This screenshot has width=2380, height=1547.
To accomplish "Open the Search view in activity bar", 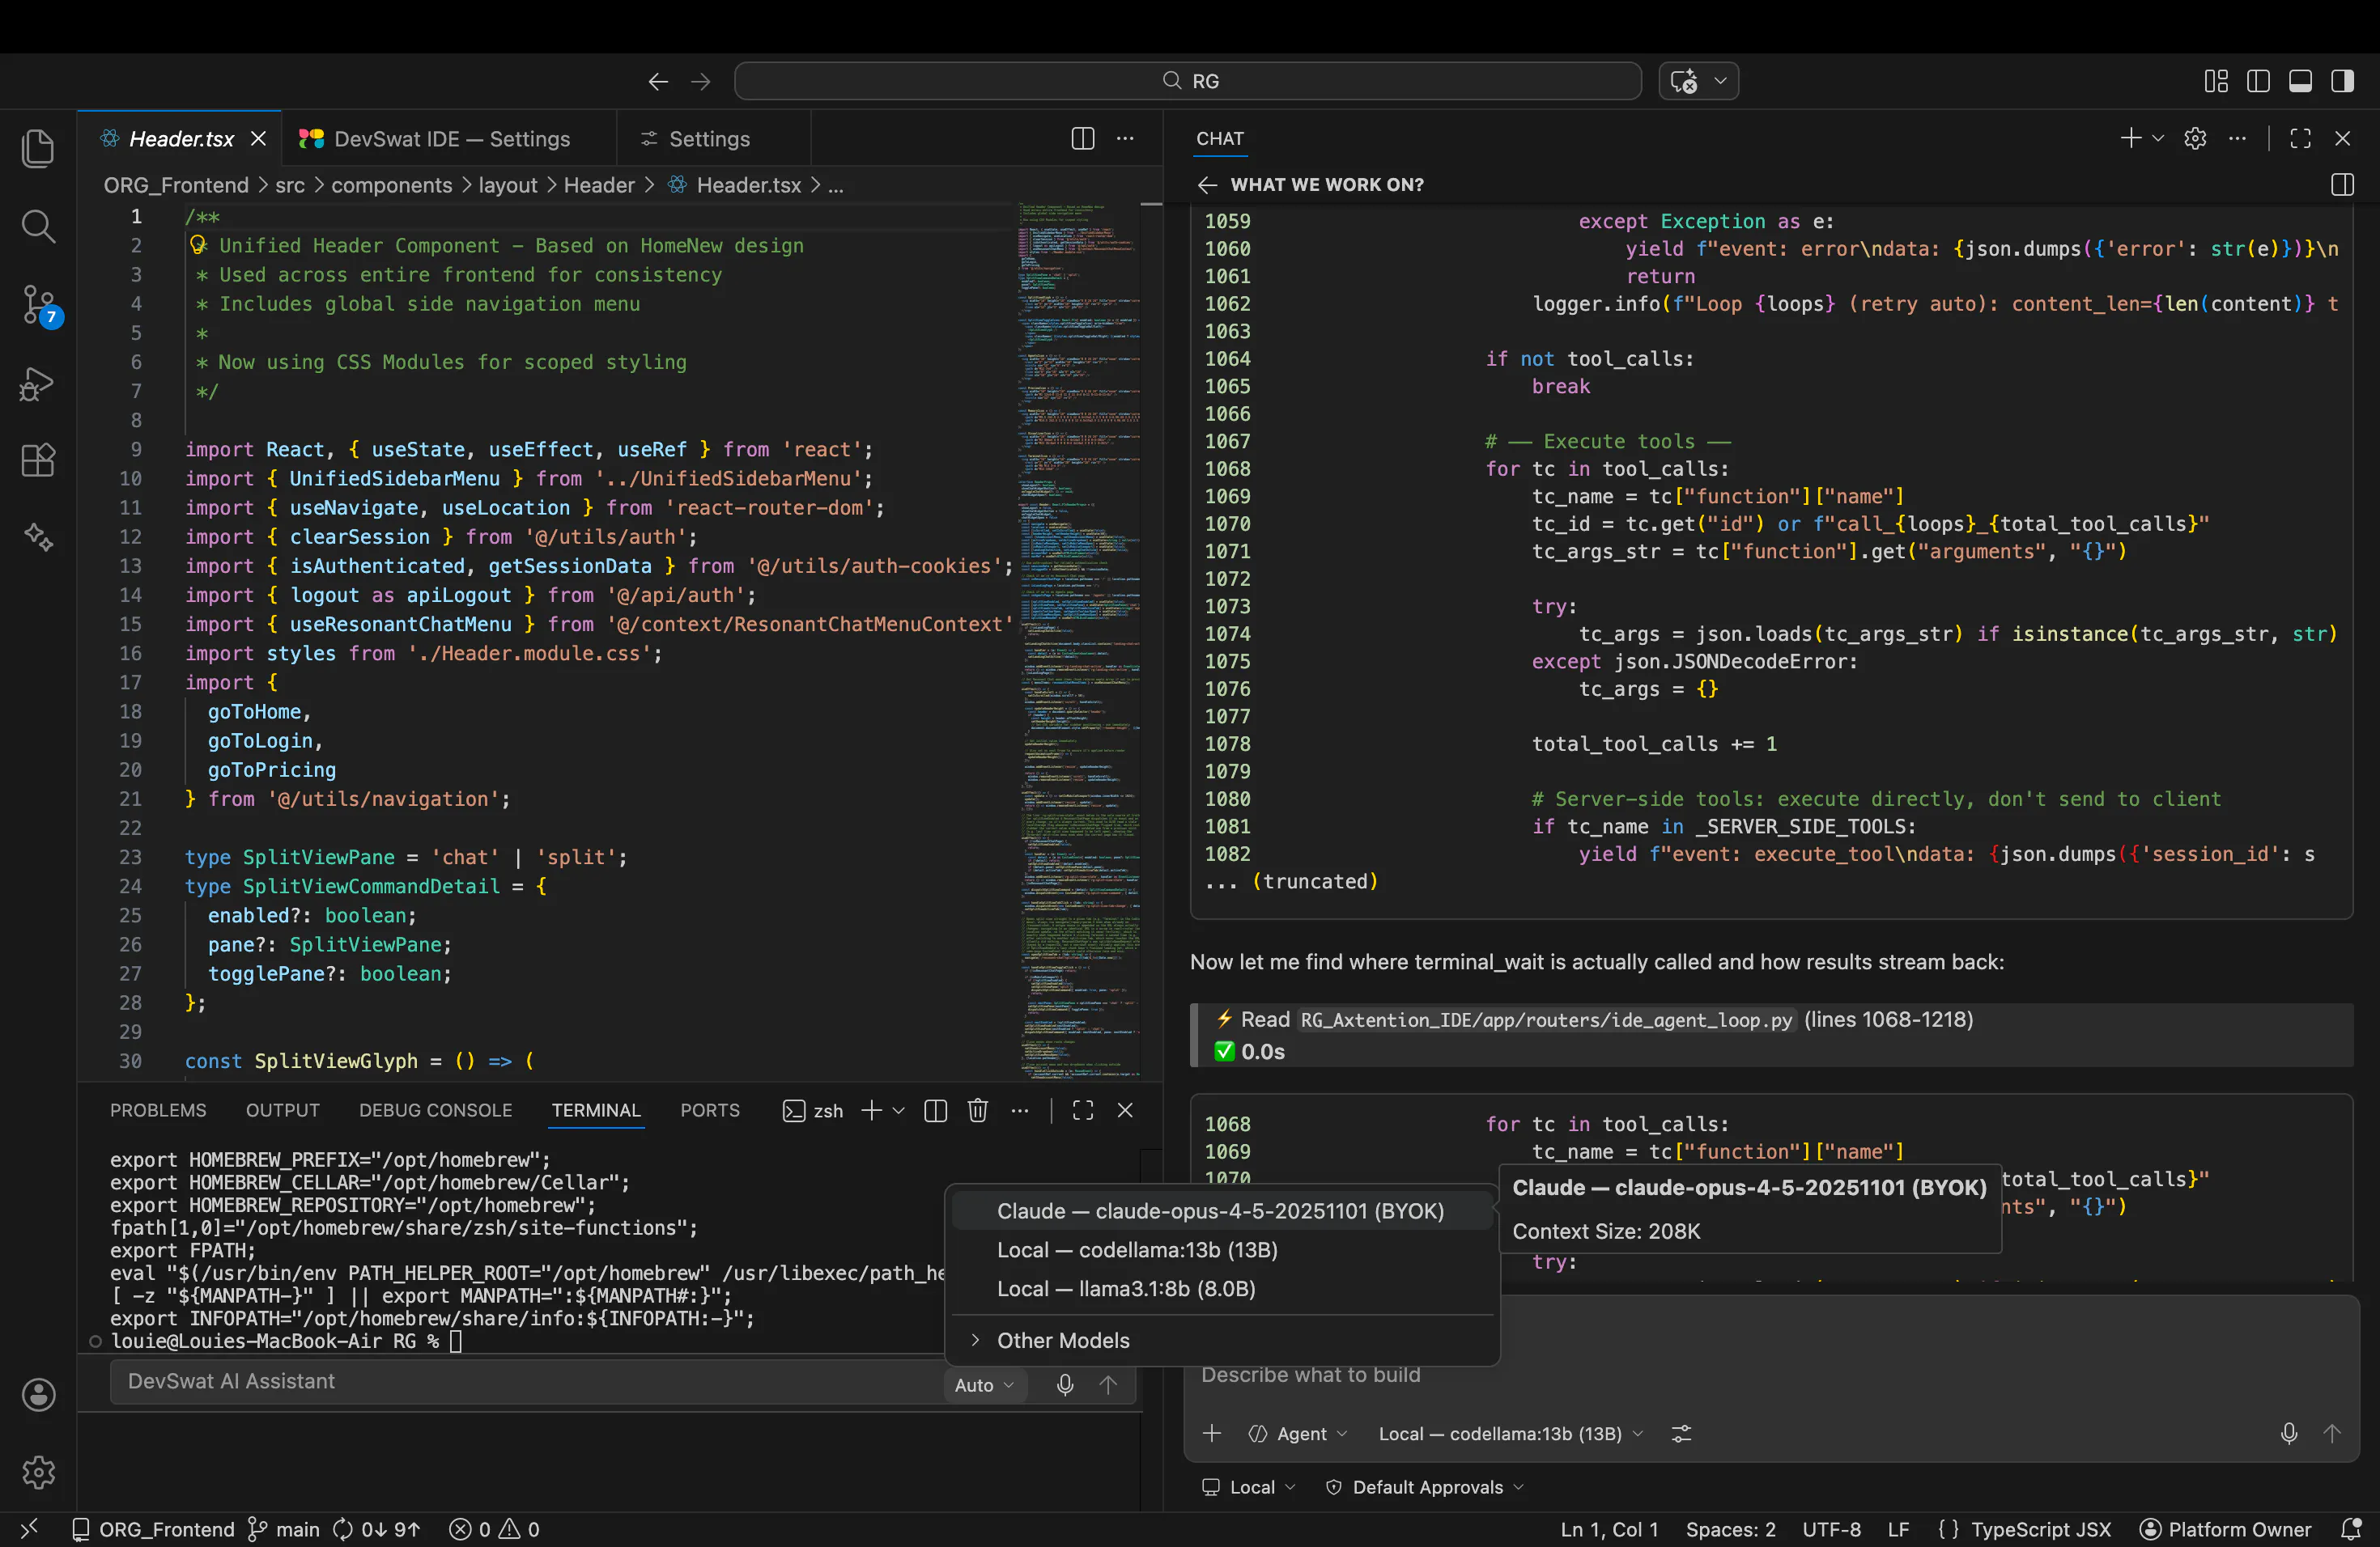I will pyautogui.click(x=38, y=226).
